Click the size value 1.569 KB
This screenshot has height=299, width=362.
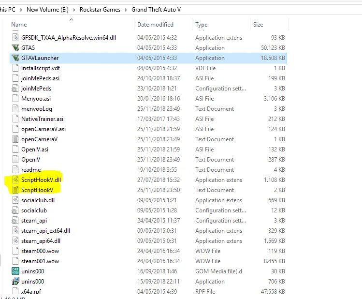(274, 241)
